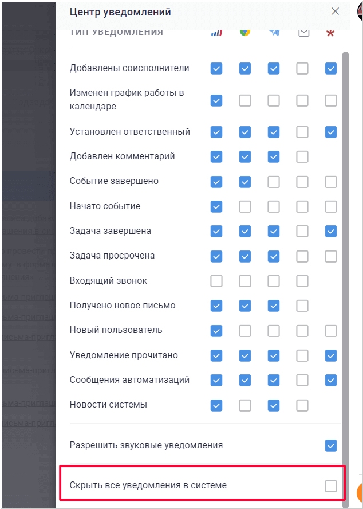Click the system bars channel column icon

216,32
